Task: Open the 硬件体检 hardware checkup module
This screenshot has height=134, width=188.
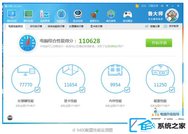Action: point(11,16)
